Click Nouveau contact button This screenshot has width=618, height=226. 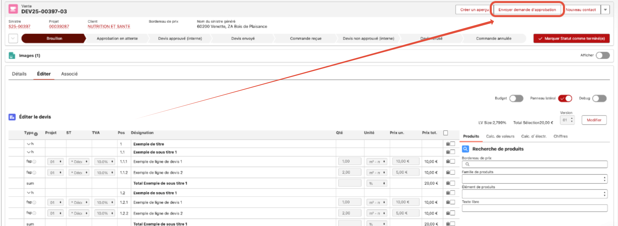[x=581, y=10]
